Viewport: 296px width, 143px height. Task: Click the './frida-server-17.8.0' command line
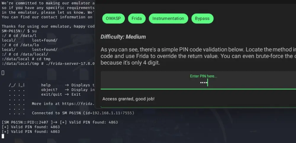(x=48, y=63)
